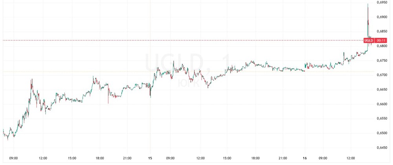Select the 0,6550 price scale value
The height and width of the screenshot is (165, 393).
coord(382,118)
